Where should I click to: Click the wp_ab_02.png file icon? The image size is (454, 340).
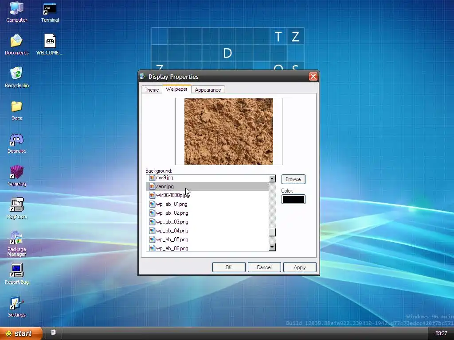pyautogui.click(x=152, y=213)
